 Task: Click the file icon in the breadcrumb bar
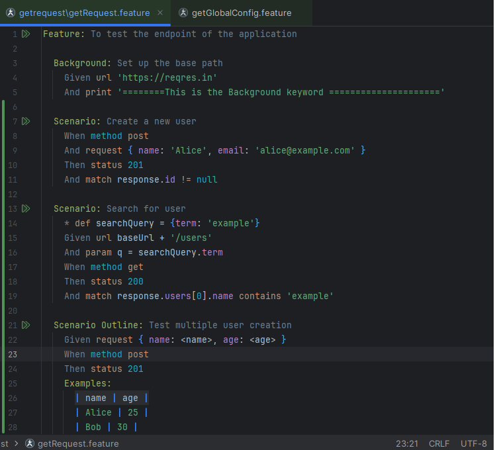pos(30,443)
